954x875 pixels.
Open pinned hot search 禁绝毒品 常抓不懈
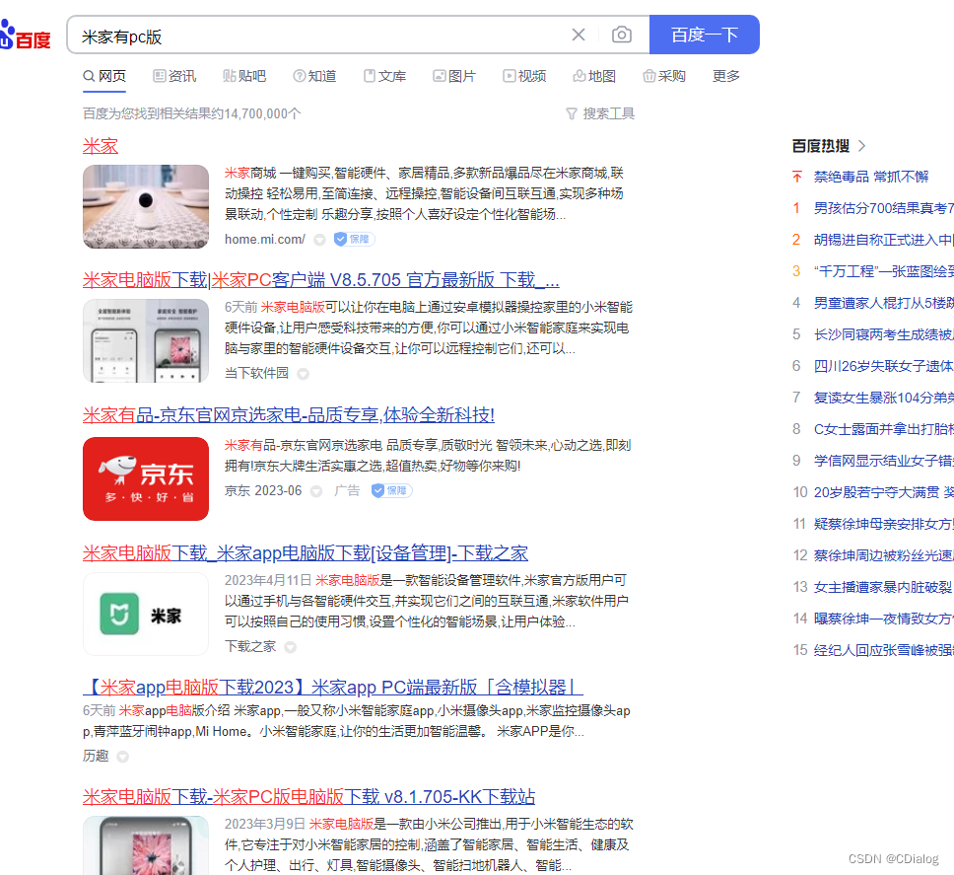(x=871, y=177)
